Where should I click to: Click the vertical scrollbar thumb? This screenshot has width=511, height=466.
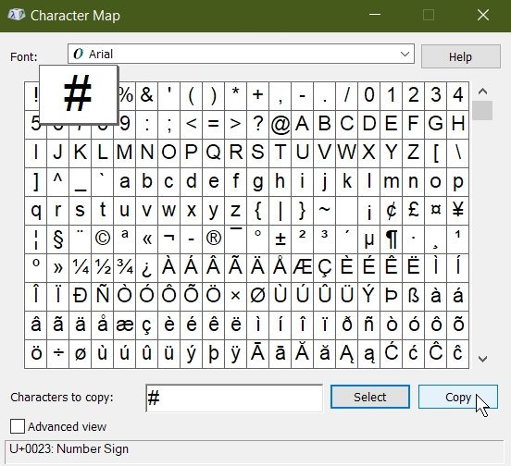[482, 111]
